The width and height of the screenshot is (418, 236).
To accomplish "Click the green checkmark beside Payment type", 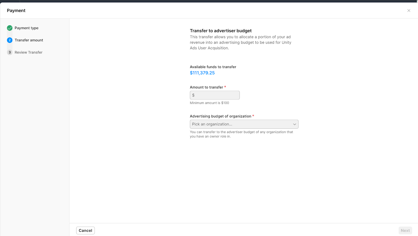I will (10, 28).
